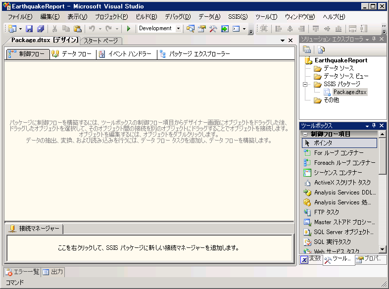Open the Solution Explorer window position dropdown

[367, 40]
